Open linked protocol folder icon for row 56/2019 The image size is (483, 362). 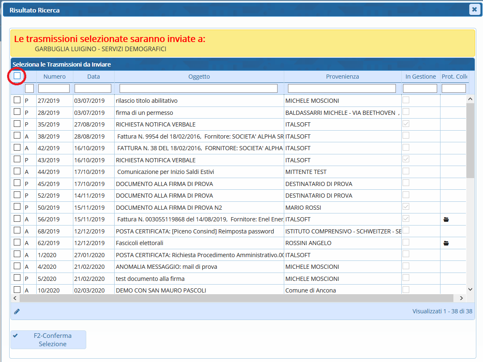(x=446, y=219)
